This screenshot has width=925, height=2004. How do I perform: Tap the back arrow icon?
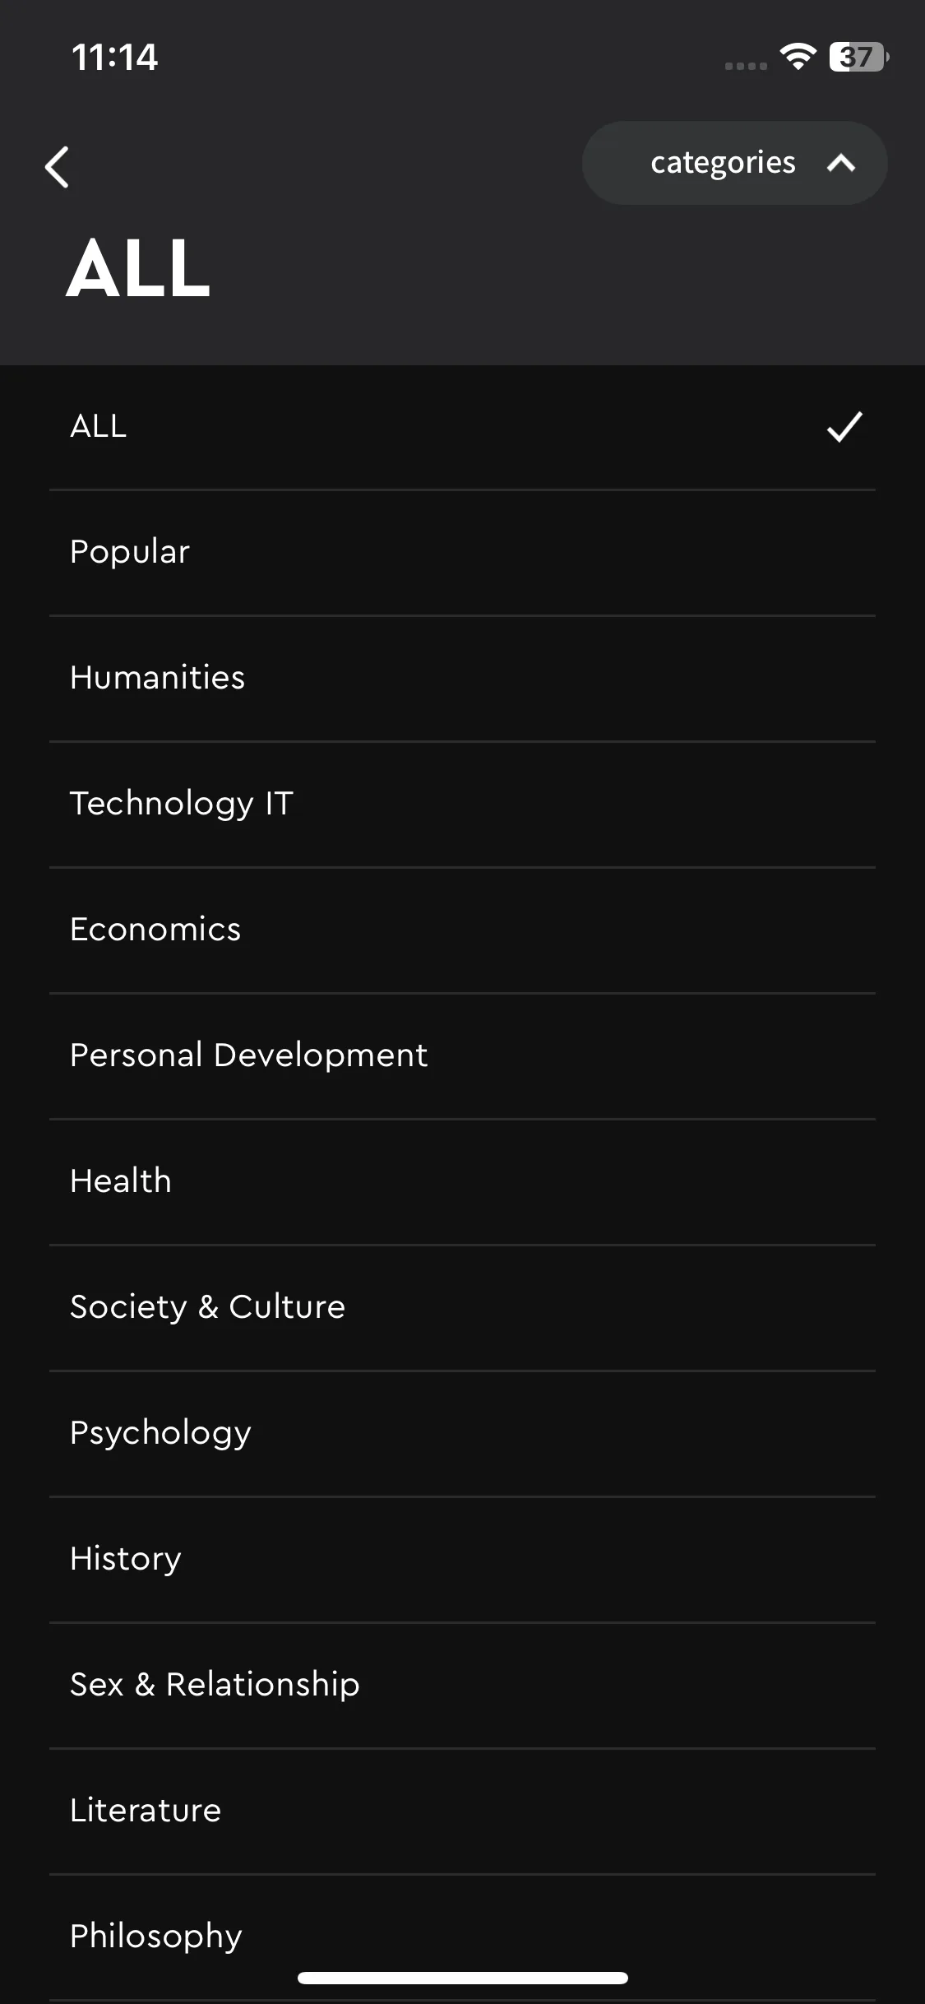pos(57,167)
